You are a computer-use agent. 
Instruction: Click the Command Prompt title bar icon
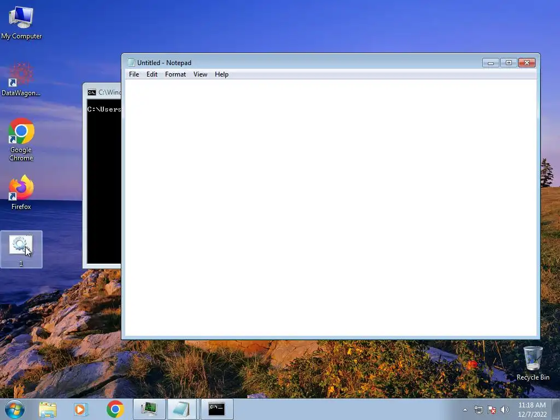92,92
